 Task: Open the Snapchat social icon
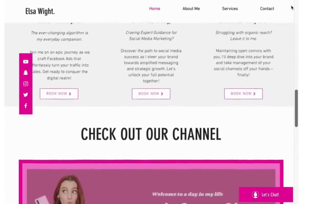click(x=26, y=73)
